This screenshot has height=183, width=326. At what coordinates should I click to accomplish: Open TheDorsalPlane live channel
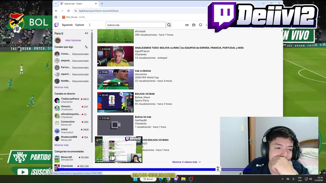(71, 100)
